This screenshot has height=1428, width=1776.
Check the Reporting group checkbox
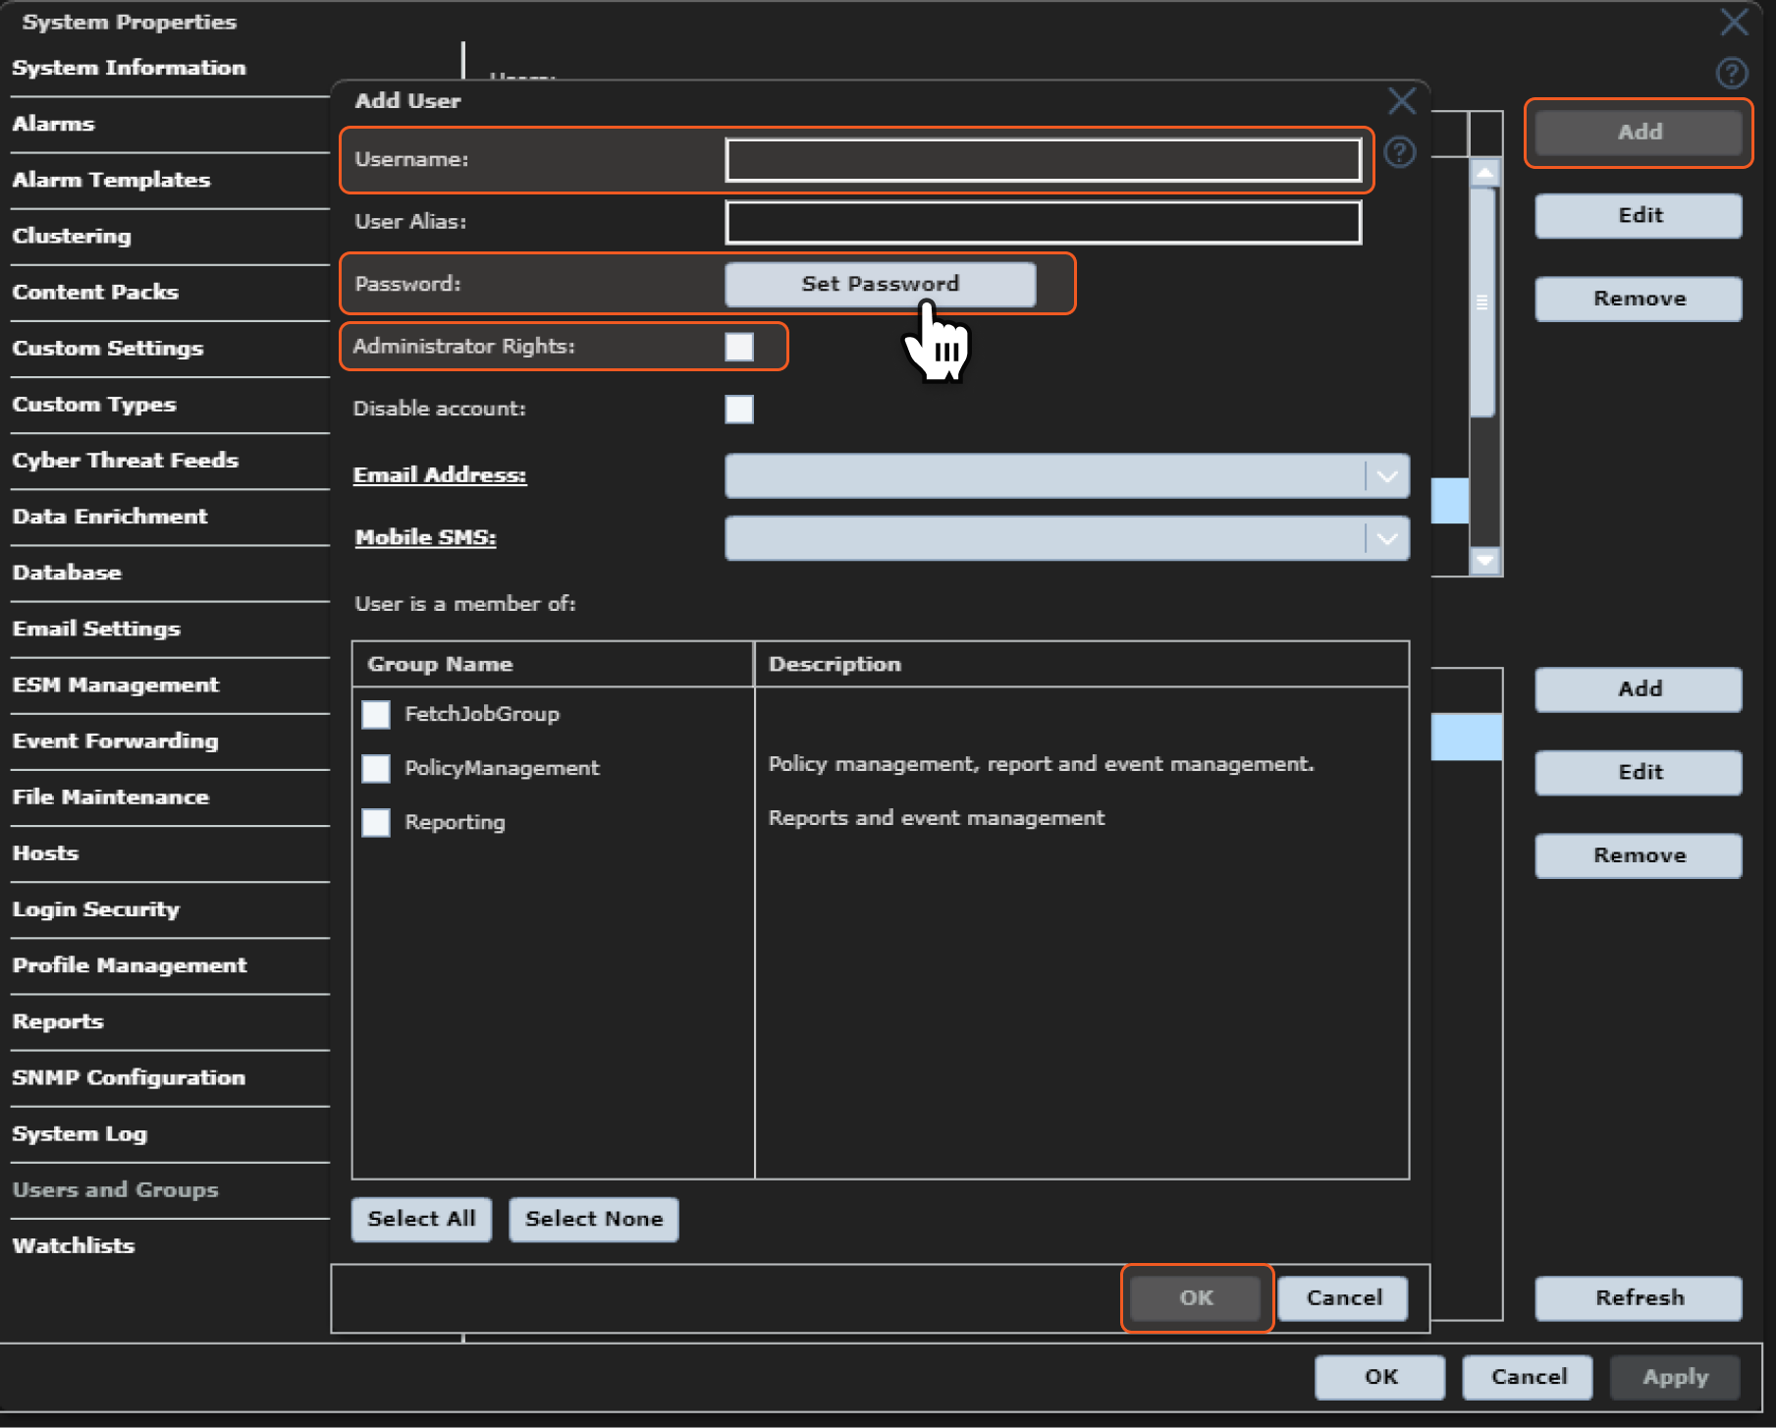coord(376,822)
